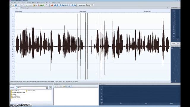The height and width of the screenshot is (107, 190).
Task: Click the blue playback button beside Record
Action: 55,5
